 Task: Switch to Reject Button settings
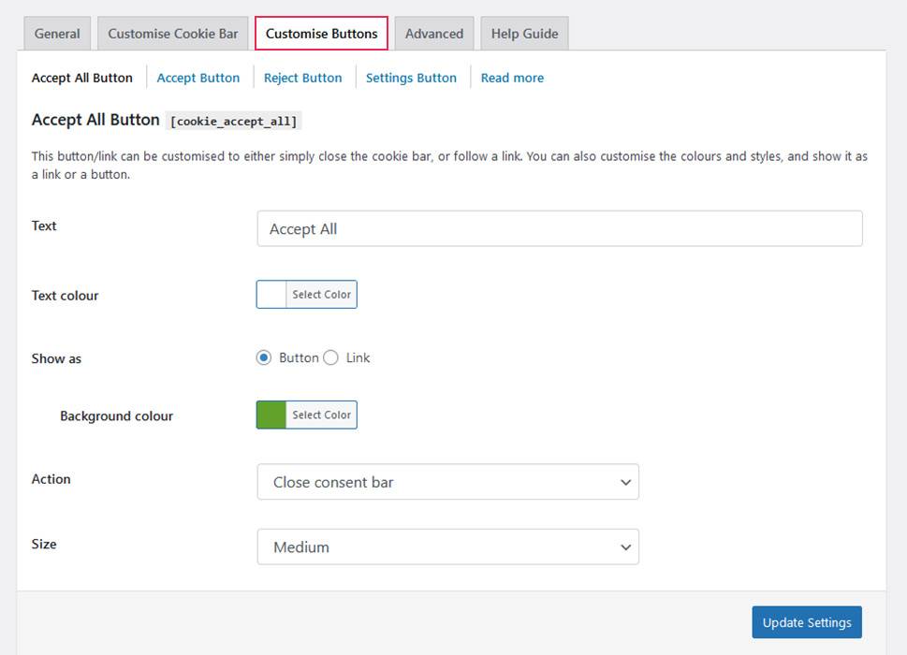coord(303,78)
